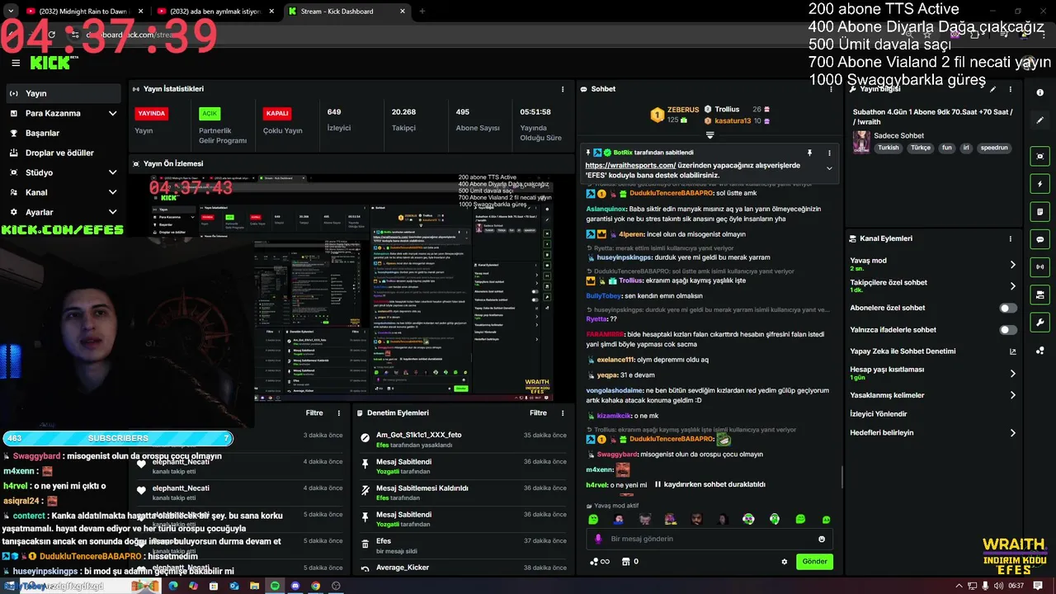
Task: Open Yayın bilgisi three-dot options menu
Action: [1011, 89]
